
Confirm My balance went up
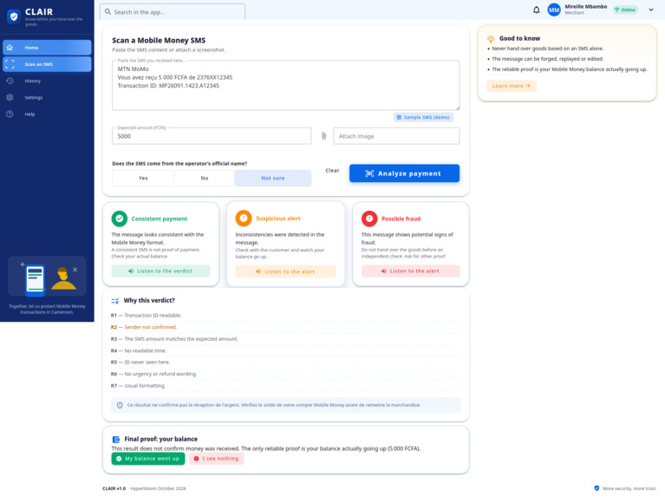pyautogui.click(x=148, y=458)
